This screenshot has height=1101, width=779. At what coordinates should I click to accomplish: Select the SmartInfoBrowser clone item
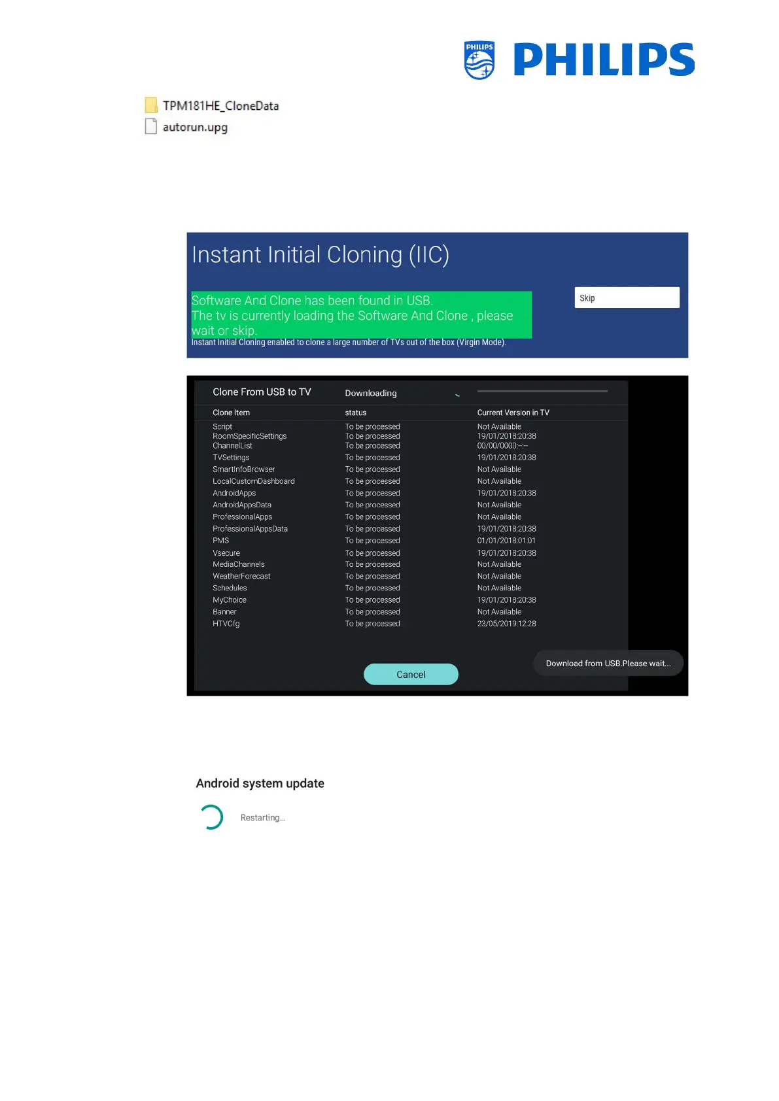click(x=243, y=469)
